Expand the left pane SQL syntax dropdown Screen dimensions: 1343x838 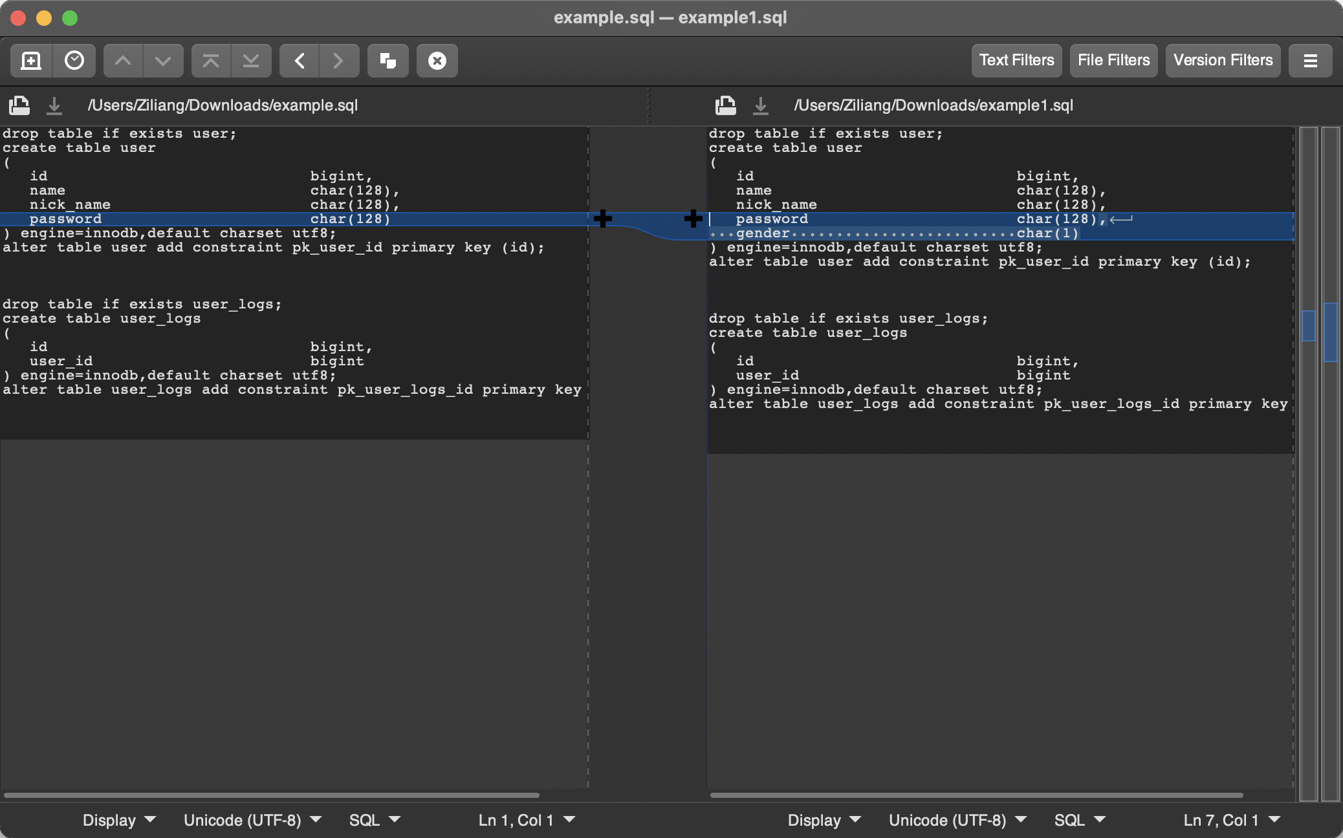point(375,820)
